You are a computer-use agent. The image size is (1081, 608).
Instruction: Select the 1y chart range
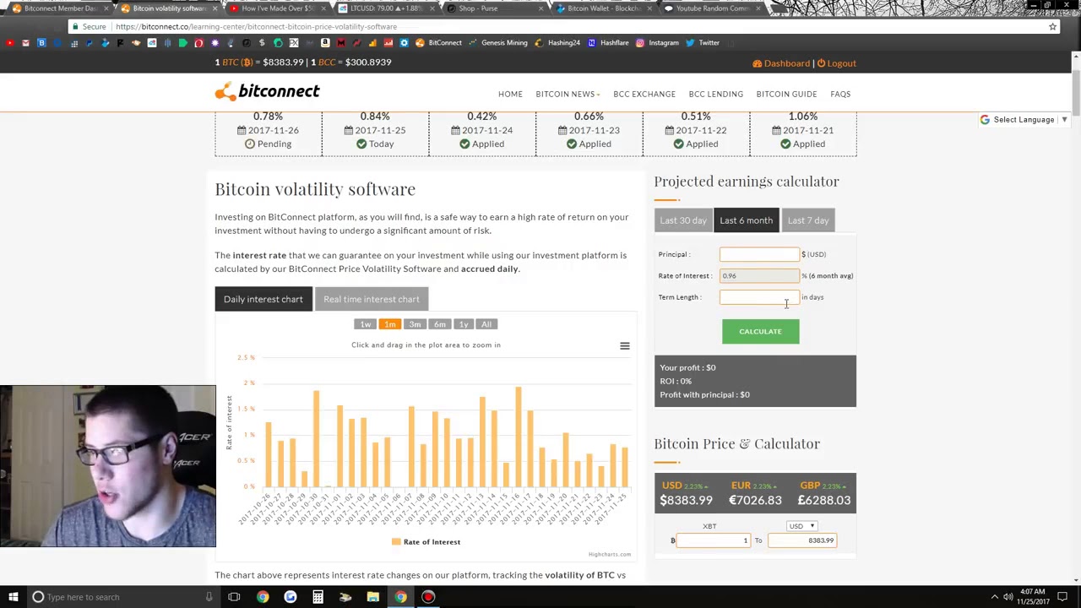click(x=463, y=324)
